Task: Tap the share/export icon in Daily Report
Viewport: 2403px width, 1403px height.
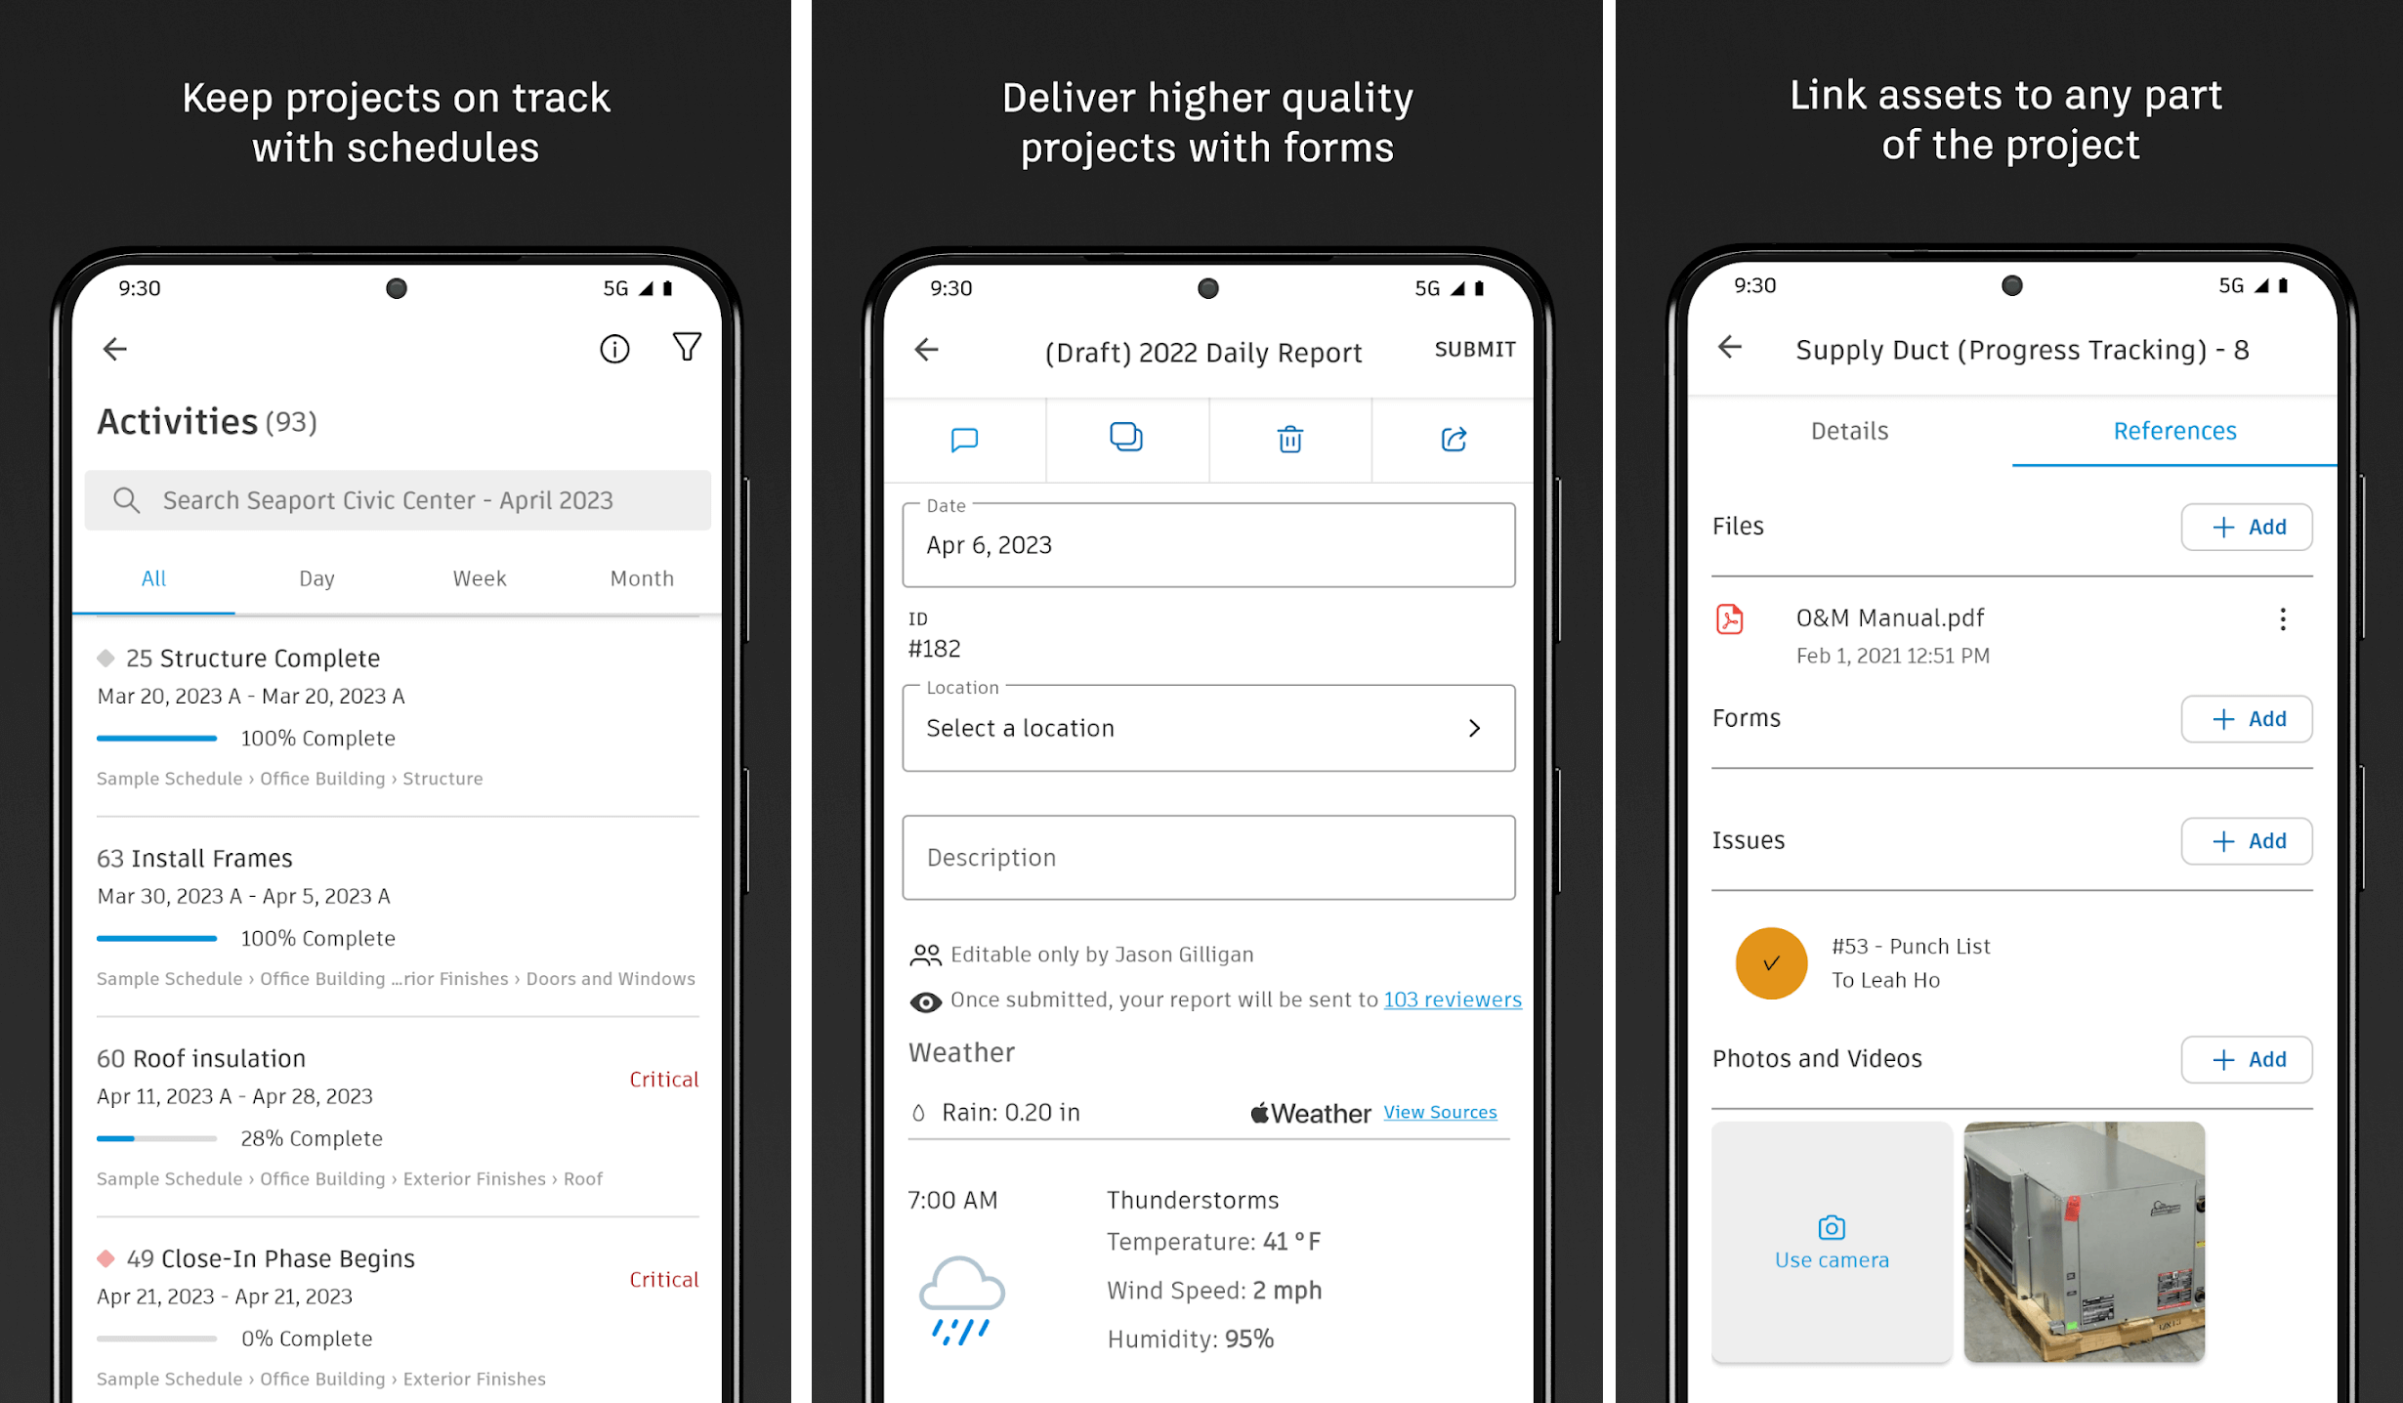Action: click(1453, 440)
